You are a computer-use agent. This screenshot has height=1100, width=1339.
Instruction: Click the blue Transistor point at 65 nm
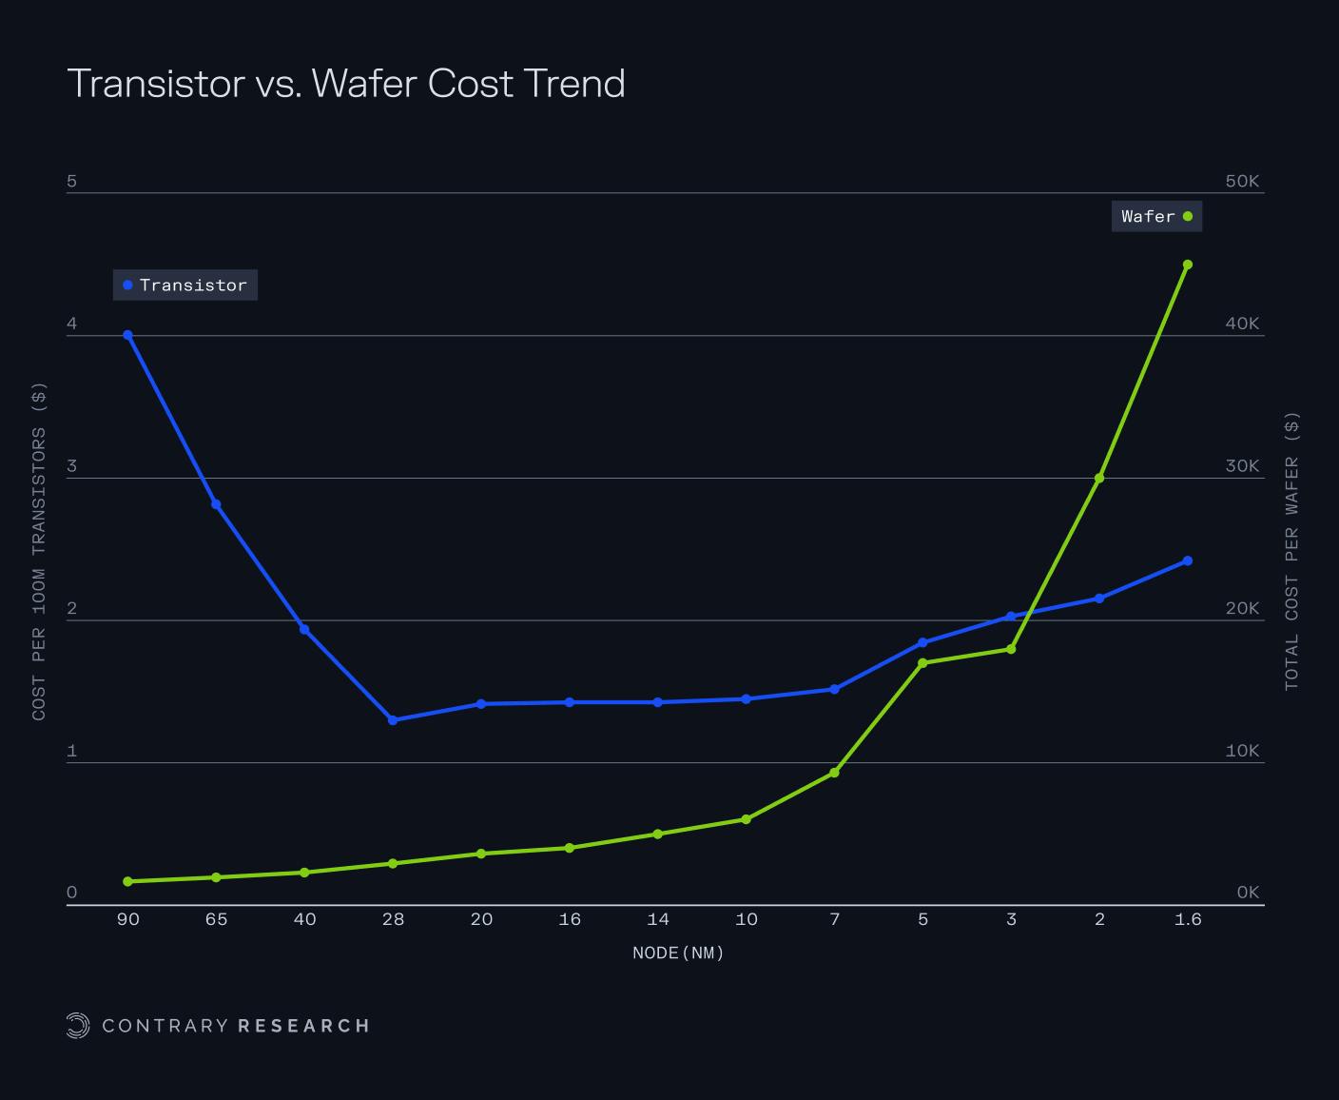216,504
